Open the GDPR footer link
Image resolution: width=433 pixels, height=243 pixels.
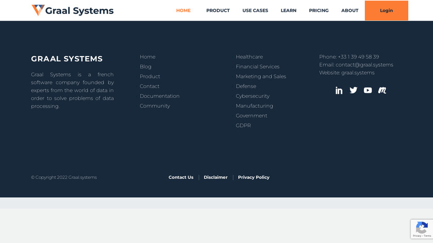point(243,126)
